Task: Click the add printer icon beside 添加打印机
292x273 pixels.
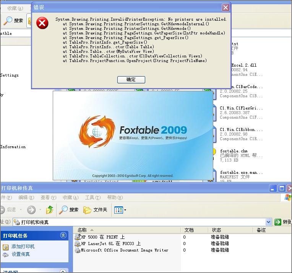Action: click(x=6, y=247)
